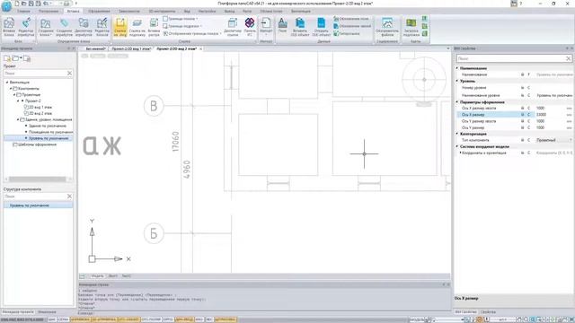Click the new document icon in quick access toolbar
The height and width of the screenshot is (323, 575).
point(17,4)
